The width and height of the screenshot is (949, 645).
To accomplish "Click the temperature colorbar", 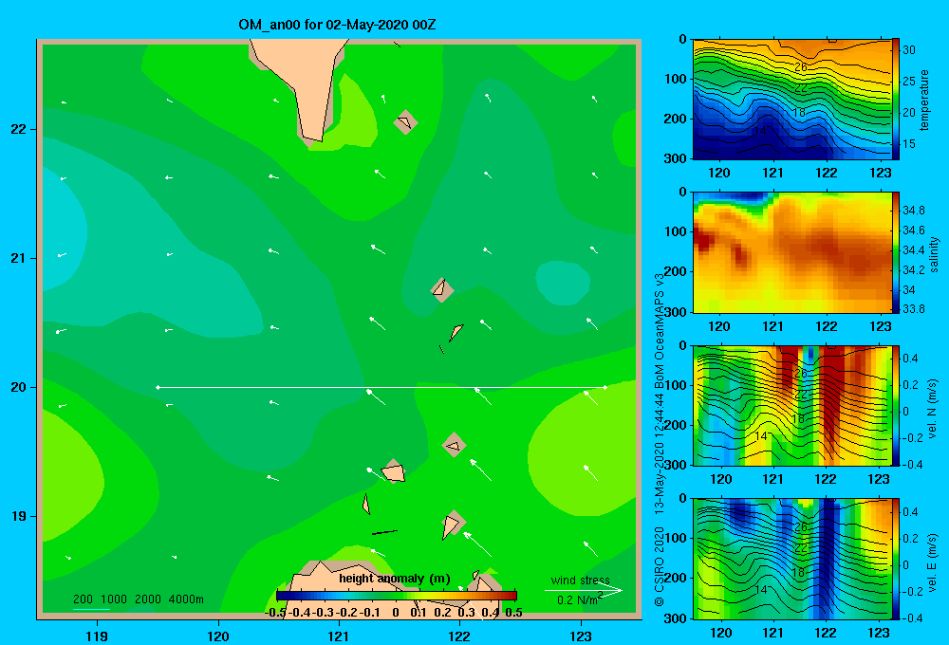I will [896, 100].
